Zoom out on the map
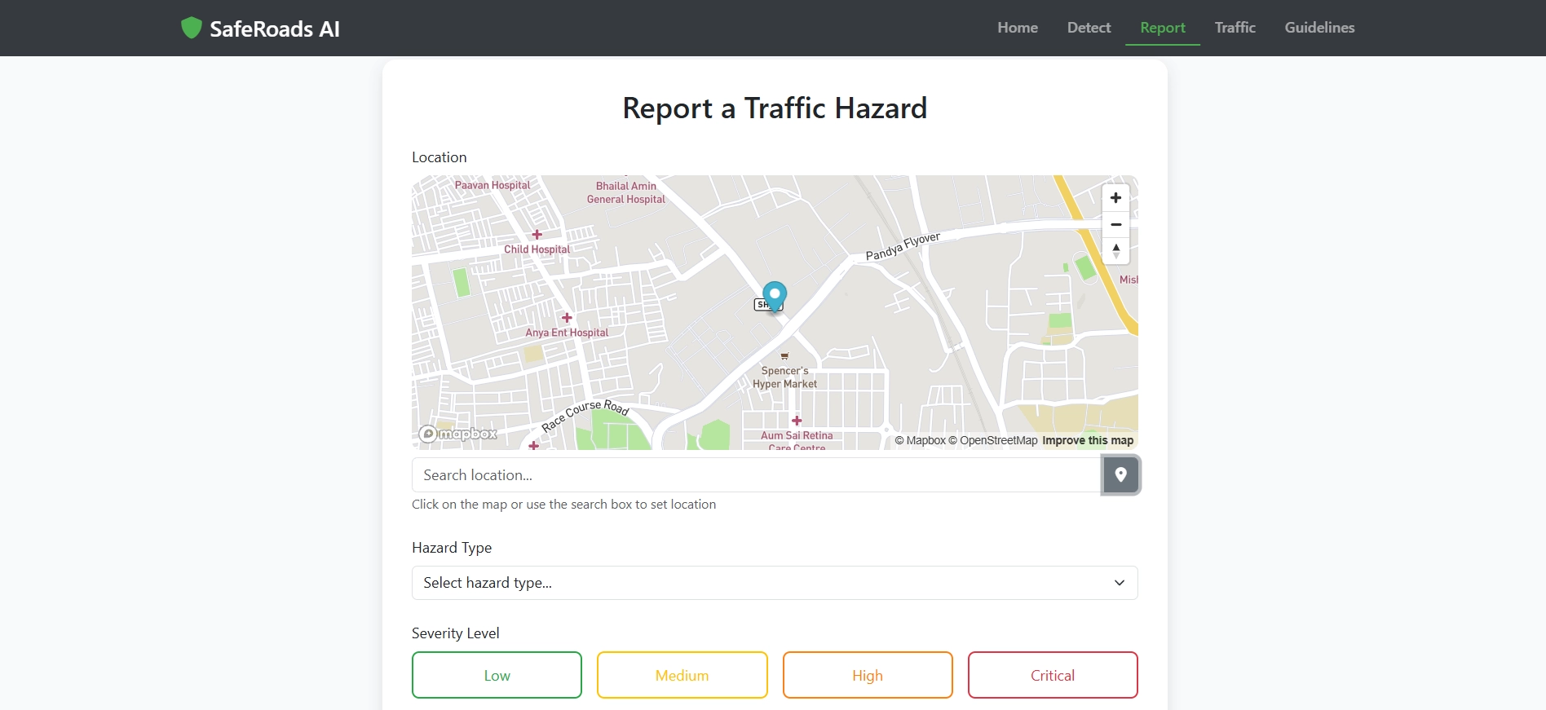Screen dimensions: 1546x710 1115,224
